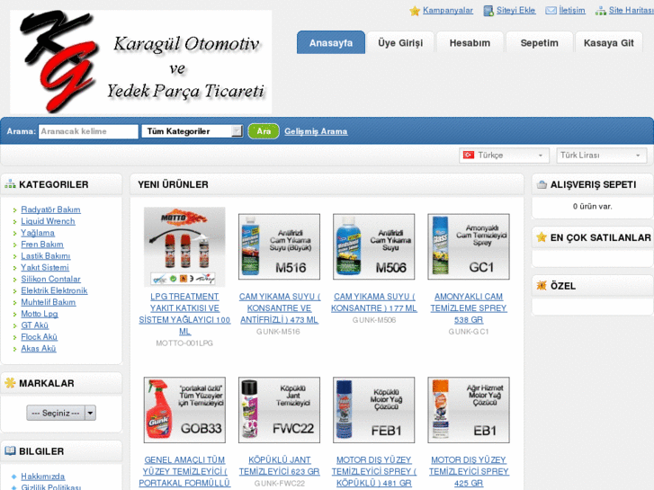654x490 pixels.
Task: Click the Siteyi Ekle bookmark icon
Action: 488,11
